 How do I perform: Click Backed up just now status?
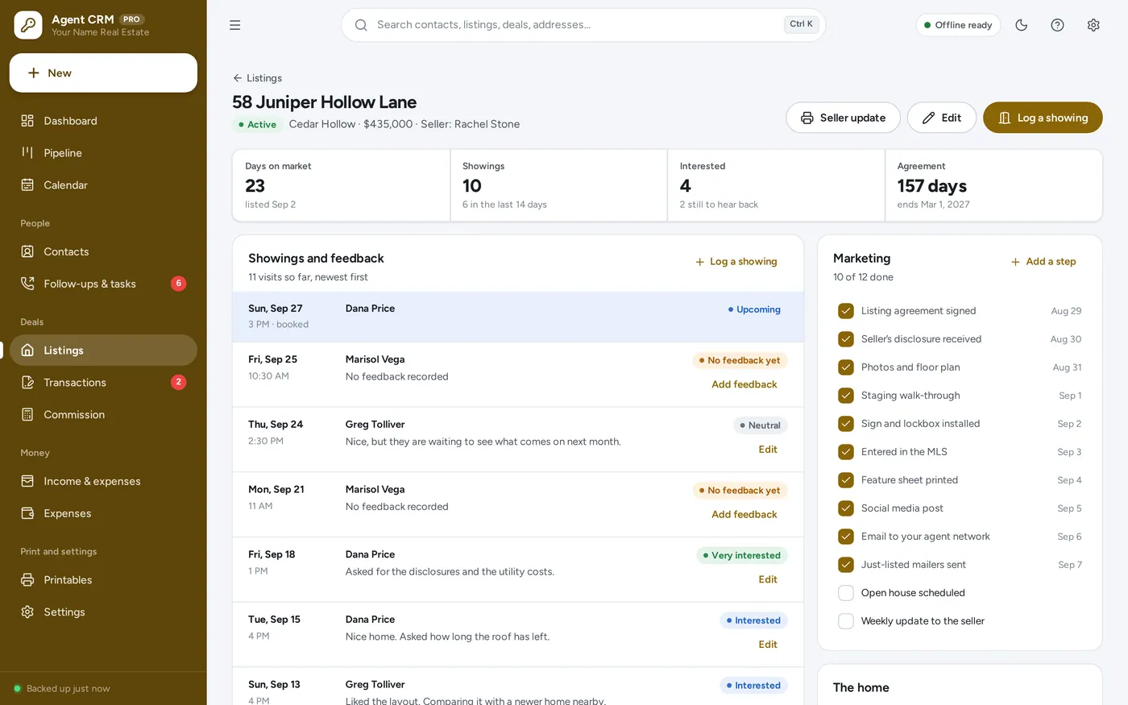(62, 689)
